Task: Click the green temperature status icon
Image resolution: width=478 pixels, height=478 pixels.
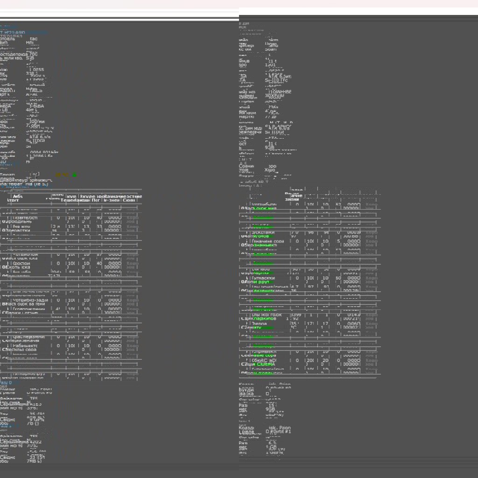Action: (x=74, y=175)
